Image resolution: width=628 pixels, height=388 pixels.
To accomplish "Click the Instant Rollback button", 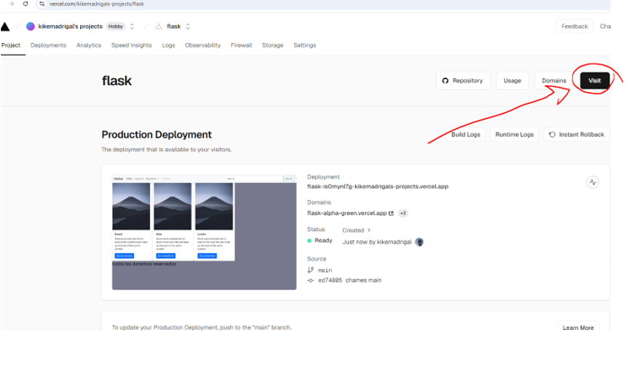I will point(577,134).
